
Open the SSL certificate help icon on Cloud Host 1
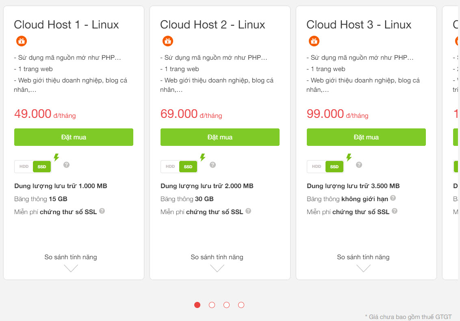pos(102,211)
